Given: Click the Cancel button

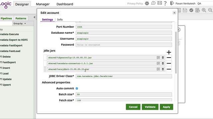Looking at the screenshot, I should tap(133, 107).
